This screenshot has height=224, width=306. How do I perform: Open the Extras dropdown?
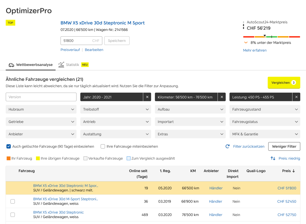click(x=190, y=134)
